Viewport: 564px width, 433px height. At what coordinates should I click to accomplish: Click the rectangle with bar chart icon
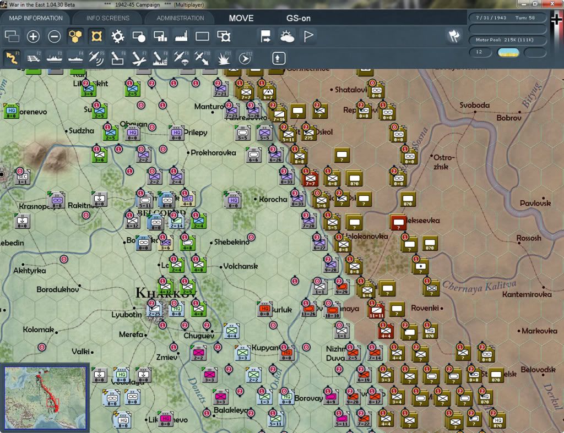(x=160, y=36)
